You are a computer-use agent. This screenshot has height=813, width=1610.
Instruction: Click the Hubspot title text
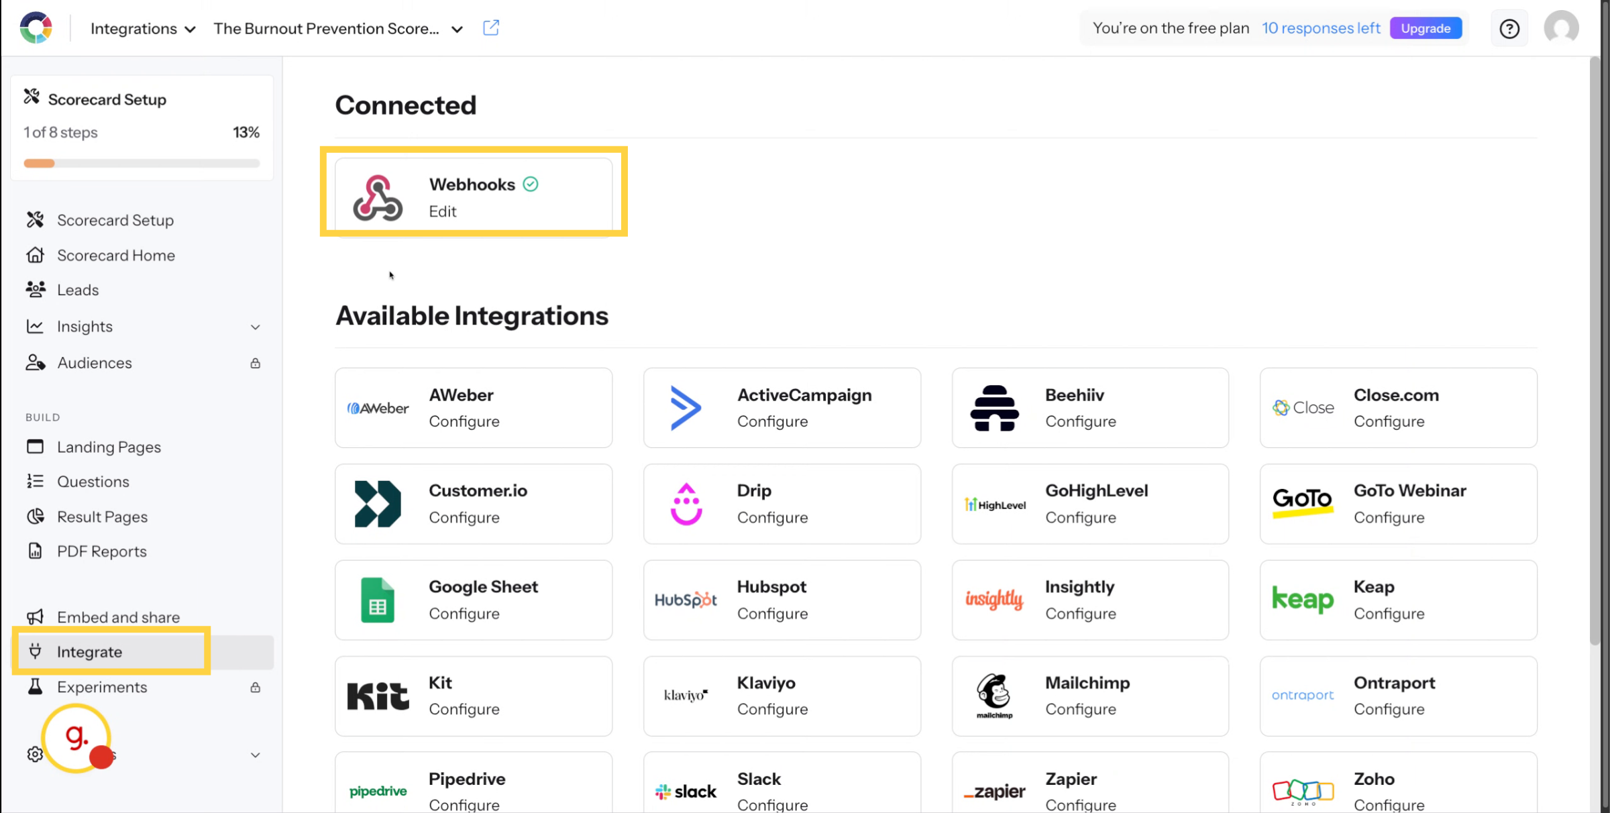coord(771,587)
